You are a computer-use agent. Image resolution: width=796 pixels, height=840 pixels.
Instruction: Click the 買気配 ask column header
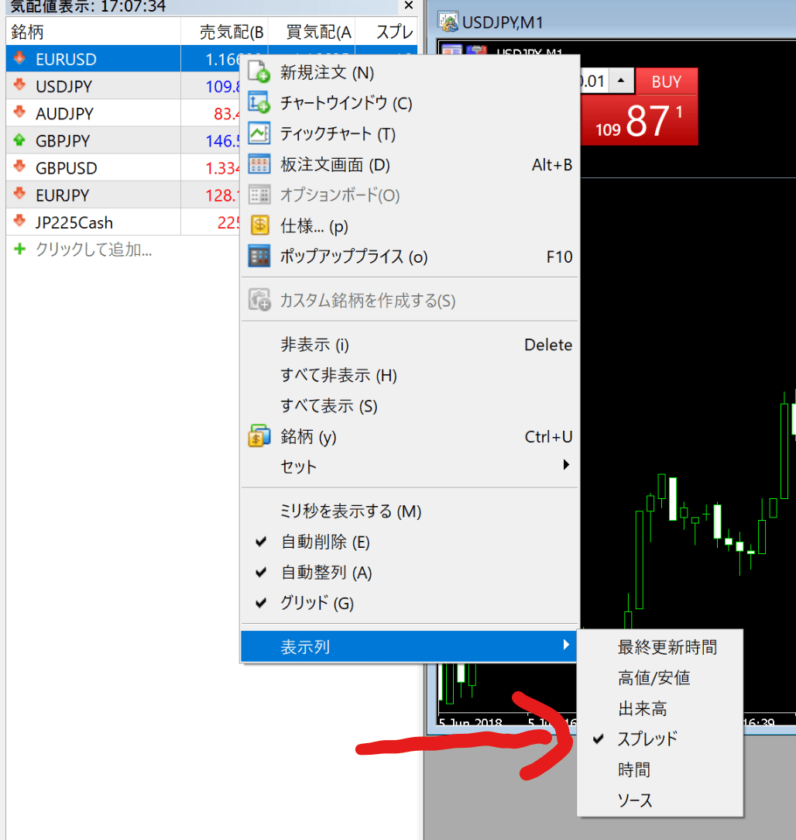tap(311, 32)
